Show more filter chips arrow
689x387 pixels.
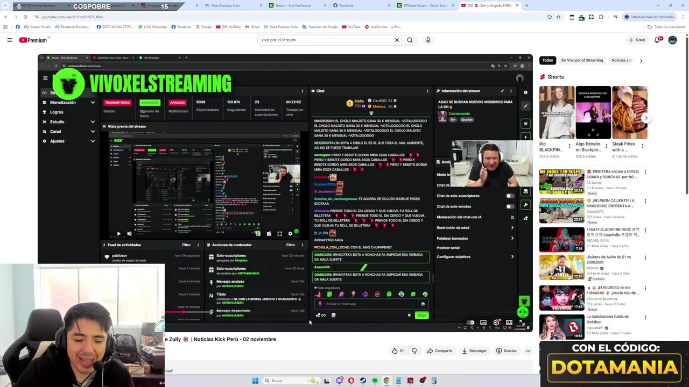(x=641, y=61)
